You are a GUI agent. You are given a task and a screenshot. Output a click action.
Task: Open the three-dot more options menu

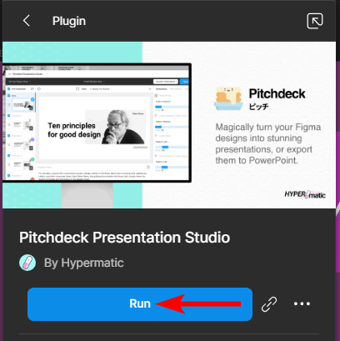(302, 303)
